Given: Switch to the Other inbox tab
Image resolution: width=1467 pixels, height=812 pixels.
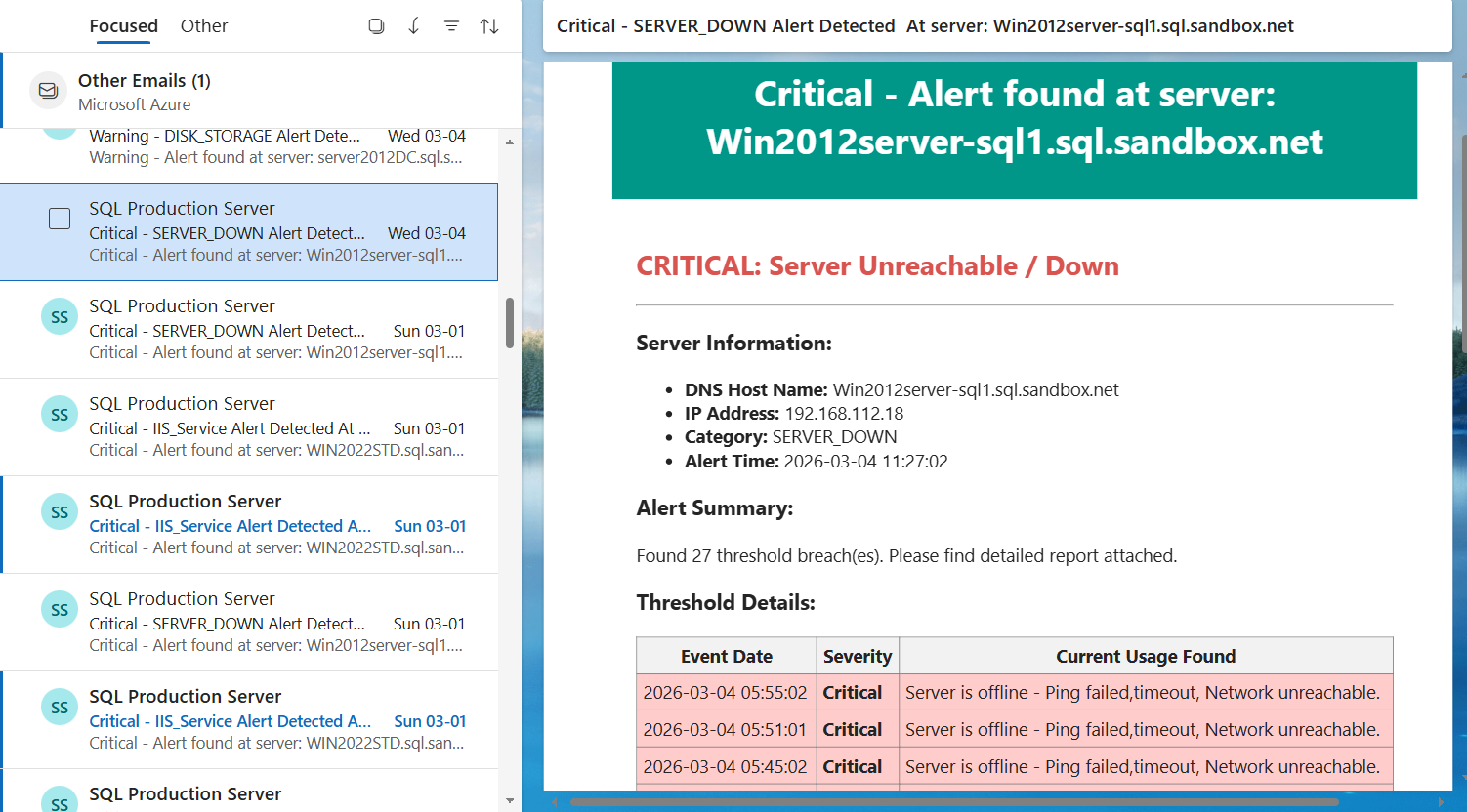Looking at the screenshot, I should tap(203, 26).
